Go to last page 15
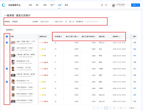143x111 pixels. (121, 108)
